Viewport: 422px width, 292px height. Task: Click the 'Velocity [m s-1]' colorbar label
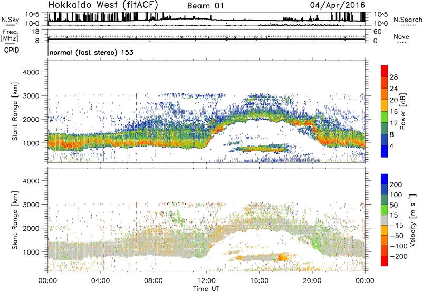[x=412, y=220]
